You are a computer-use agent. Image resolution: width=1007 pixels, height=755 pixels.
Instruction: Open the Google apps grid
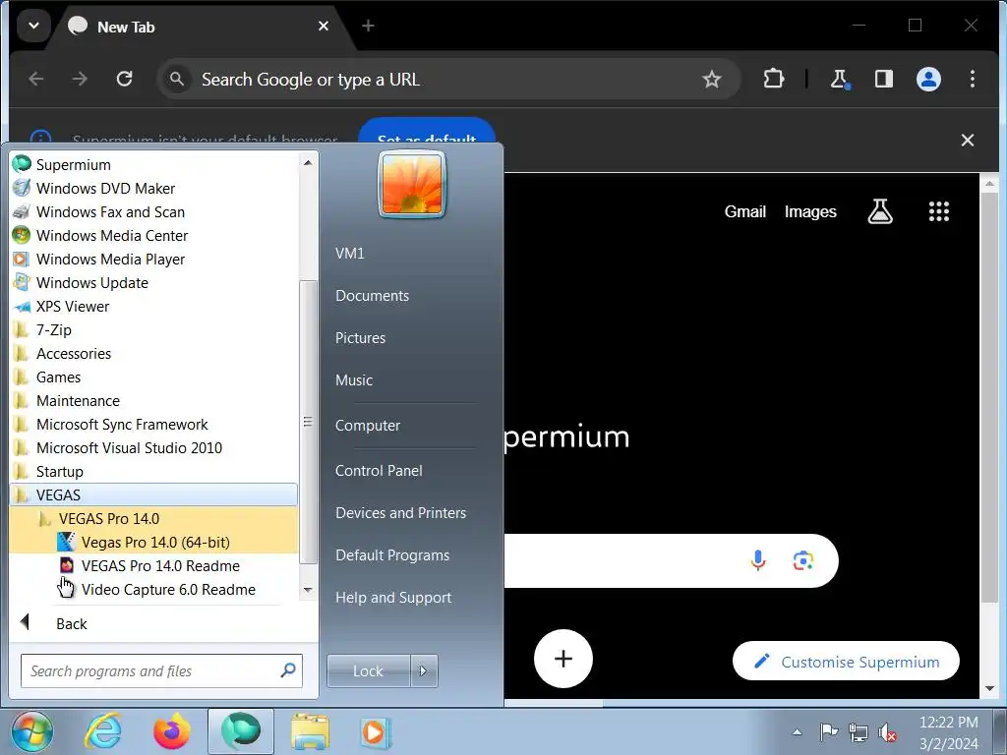tap(939, 211)
